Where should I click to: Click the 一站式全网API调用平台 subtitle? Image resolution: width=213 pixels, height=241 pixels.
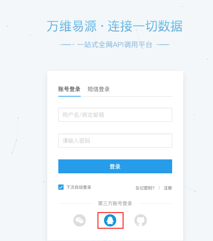tap(115, 45)
